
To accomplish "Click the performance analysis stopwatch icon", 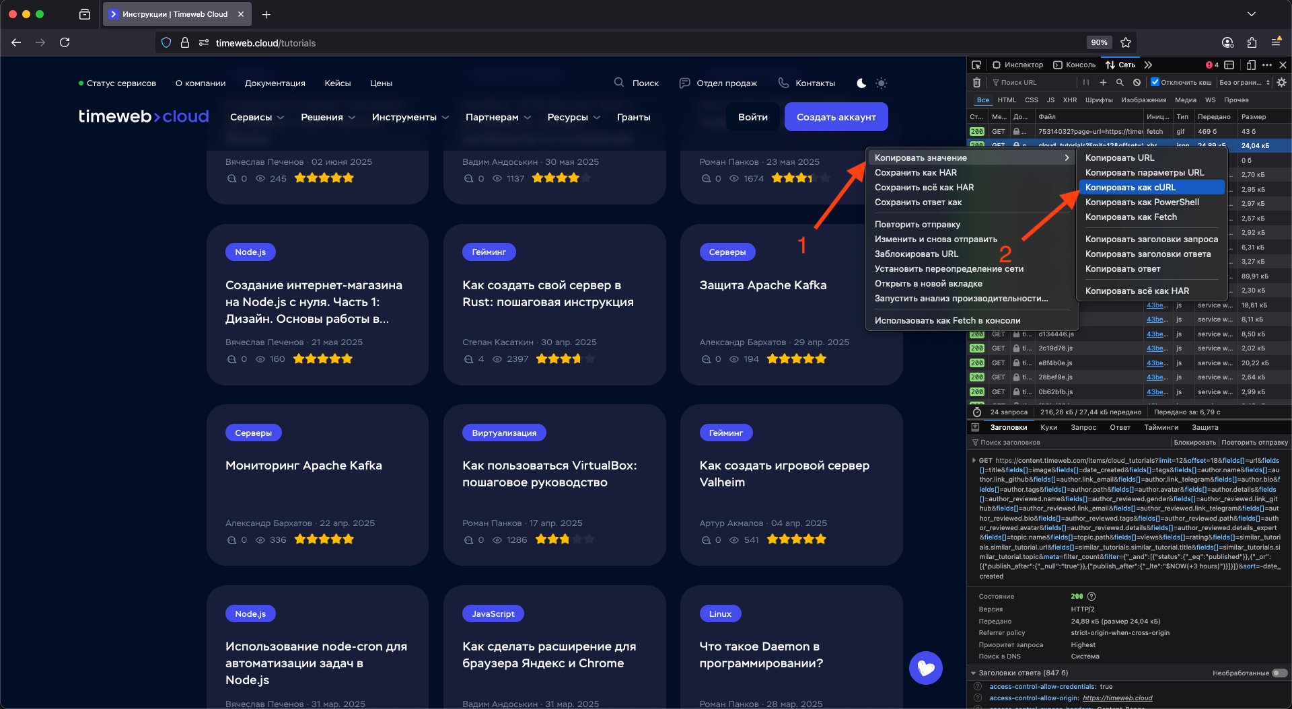I will (x=976, y=412).
